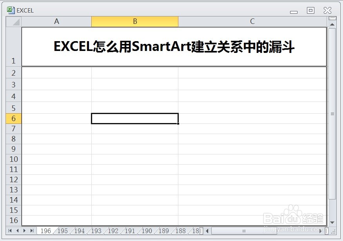The image size is (343, 241).
Task: Click previous sheet navigation arrow
Action: 17,230
